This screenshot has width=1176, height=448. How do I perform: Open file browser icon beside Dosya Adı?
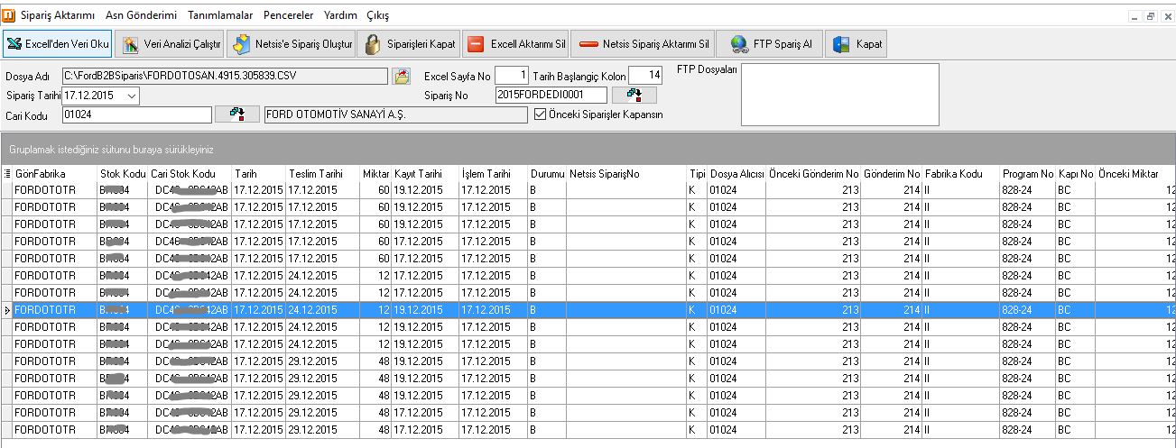click(403, 77)
